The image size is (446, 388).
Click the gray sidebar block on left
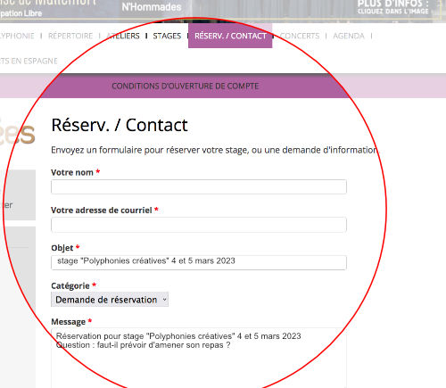[x=18, y=194]
